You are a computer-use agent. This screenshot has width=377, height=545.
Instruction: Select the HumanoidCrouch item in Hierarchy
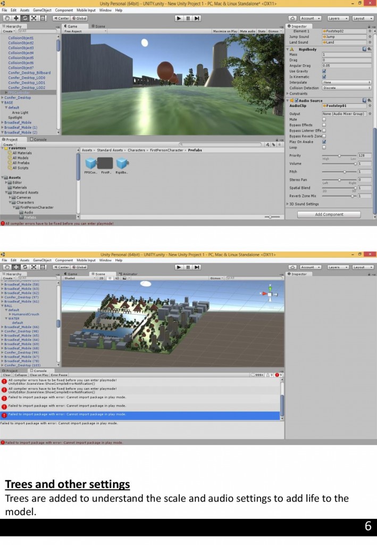coord(26,314)
